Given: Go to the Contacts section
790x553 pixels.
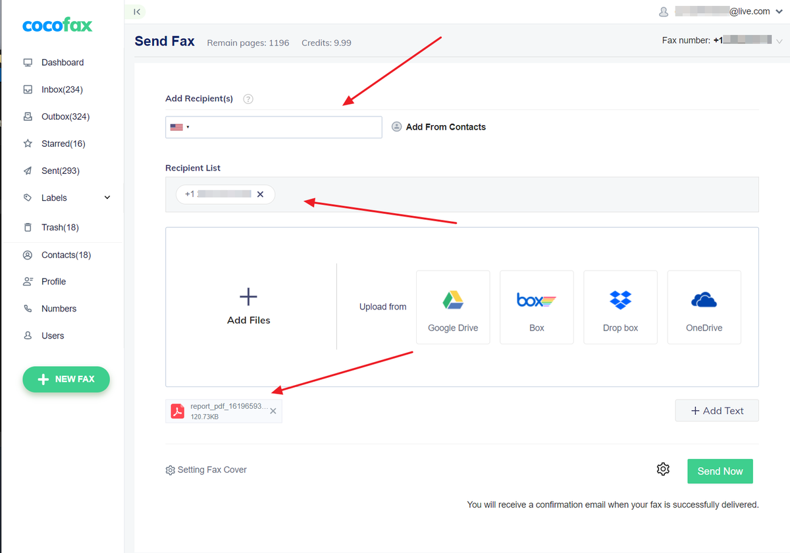Looking at the screenshot, I should click(x=66, y=255).
